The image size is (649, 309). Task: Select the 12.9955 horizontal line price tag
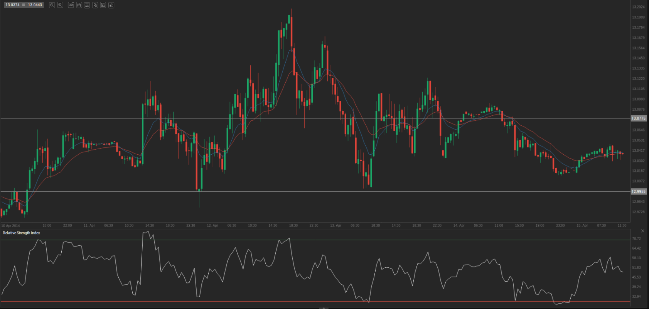(638, 191)
